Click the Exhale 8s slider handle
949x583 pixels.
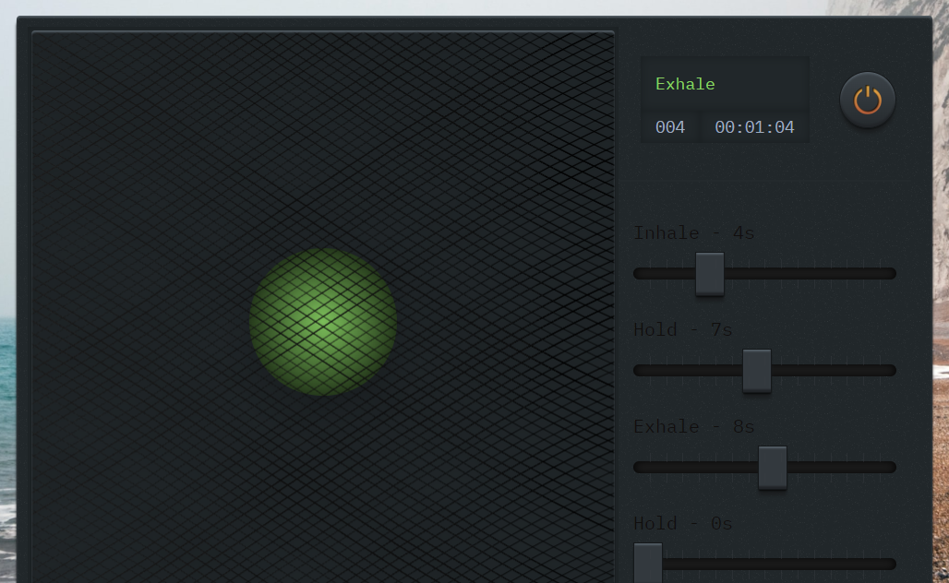click(x=773, y=468)
